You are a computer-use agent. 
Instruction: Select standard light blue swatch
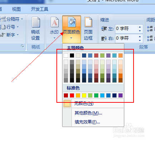[x=102, y=95]
